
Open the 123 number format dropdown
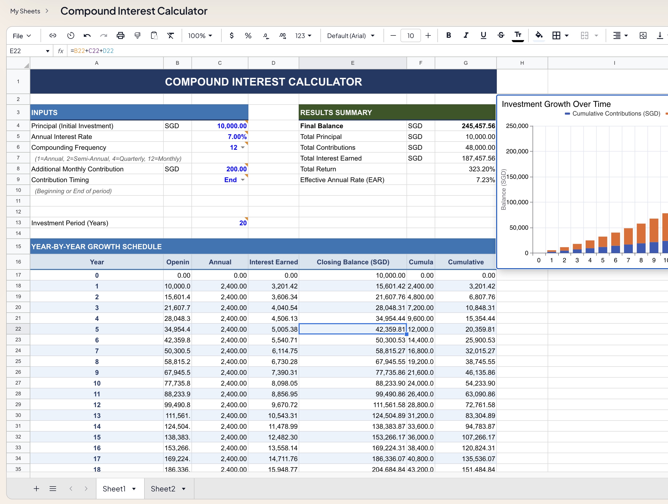point(303,36)
